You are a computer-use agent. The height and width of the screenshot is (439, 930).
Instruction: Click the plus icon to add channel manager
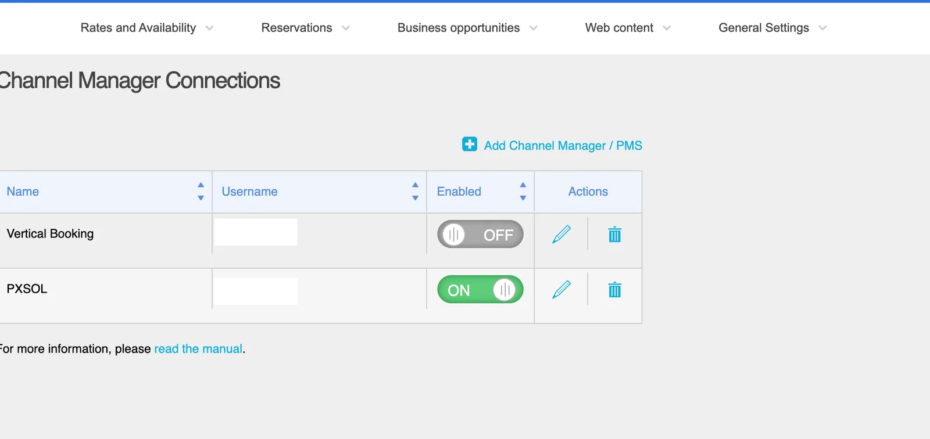(470, 144)
